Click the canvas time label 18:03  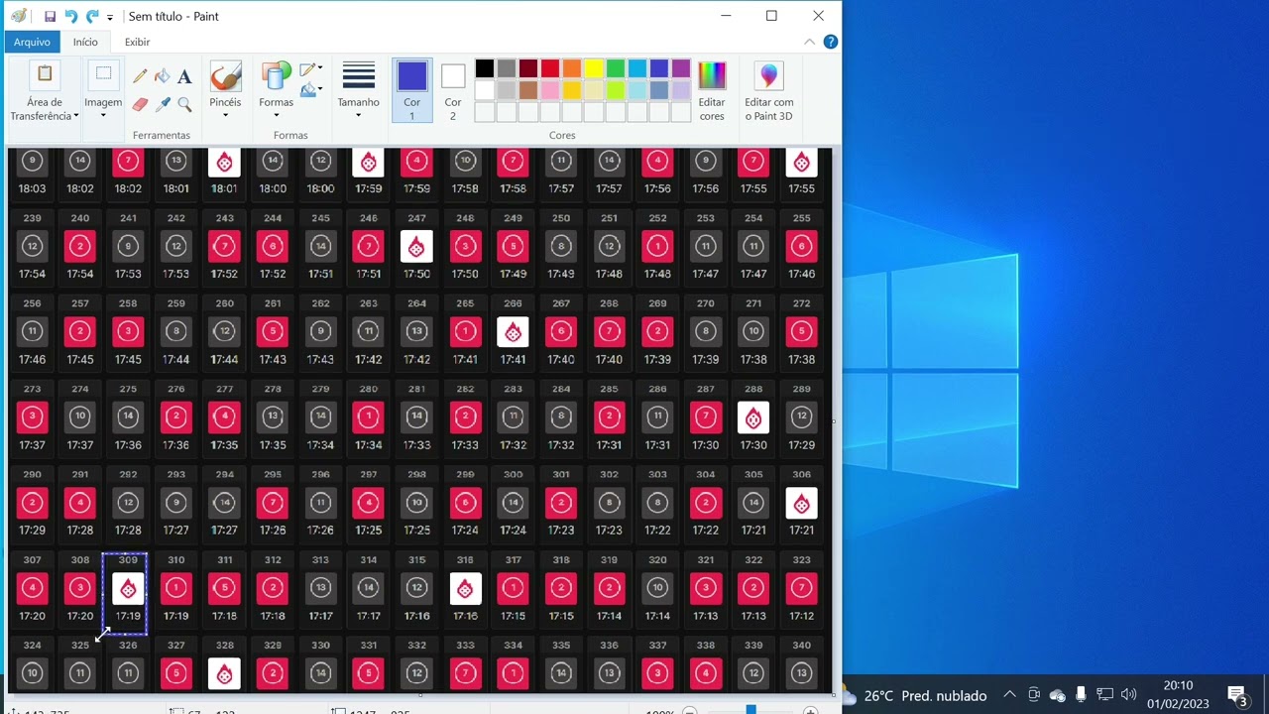(32, 188)
